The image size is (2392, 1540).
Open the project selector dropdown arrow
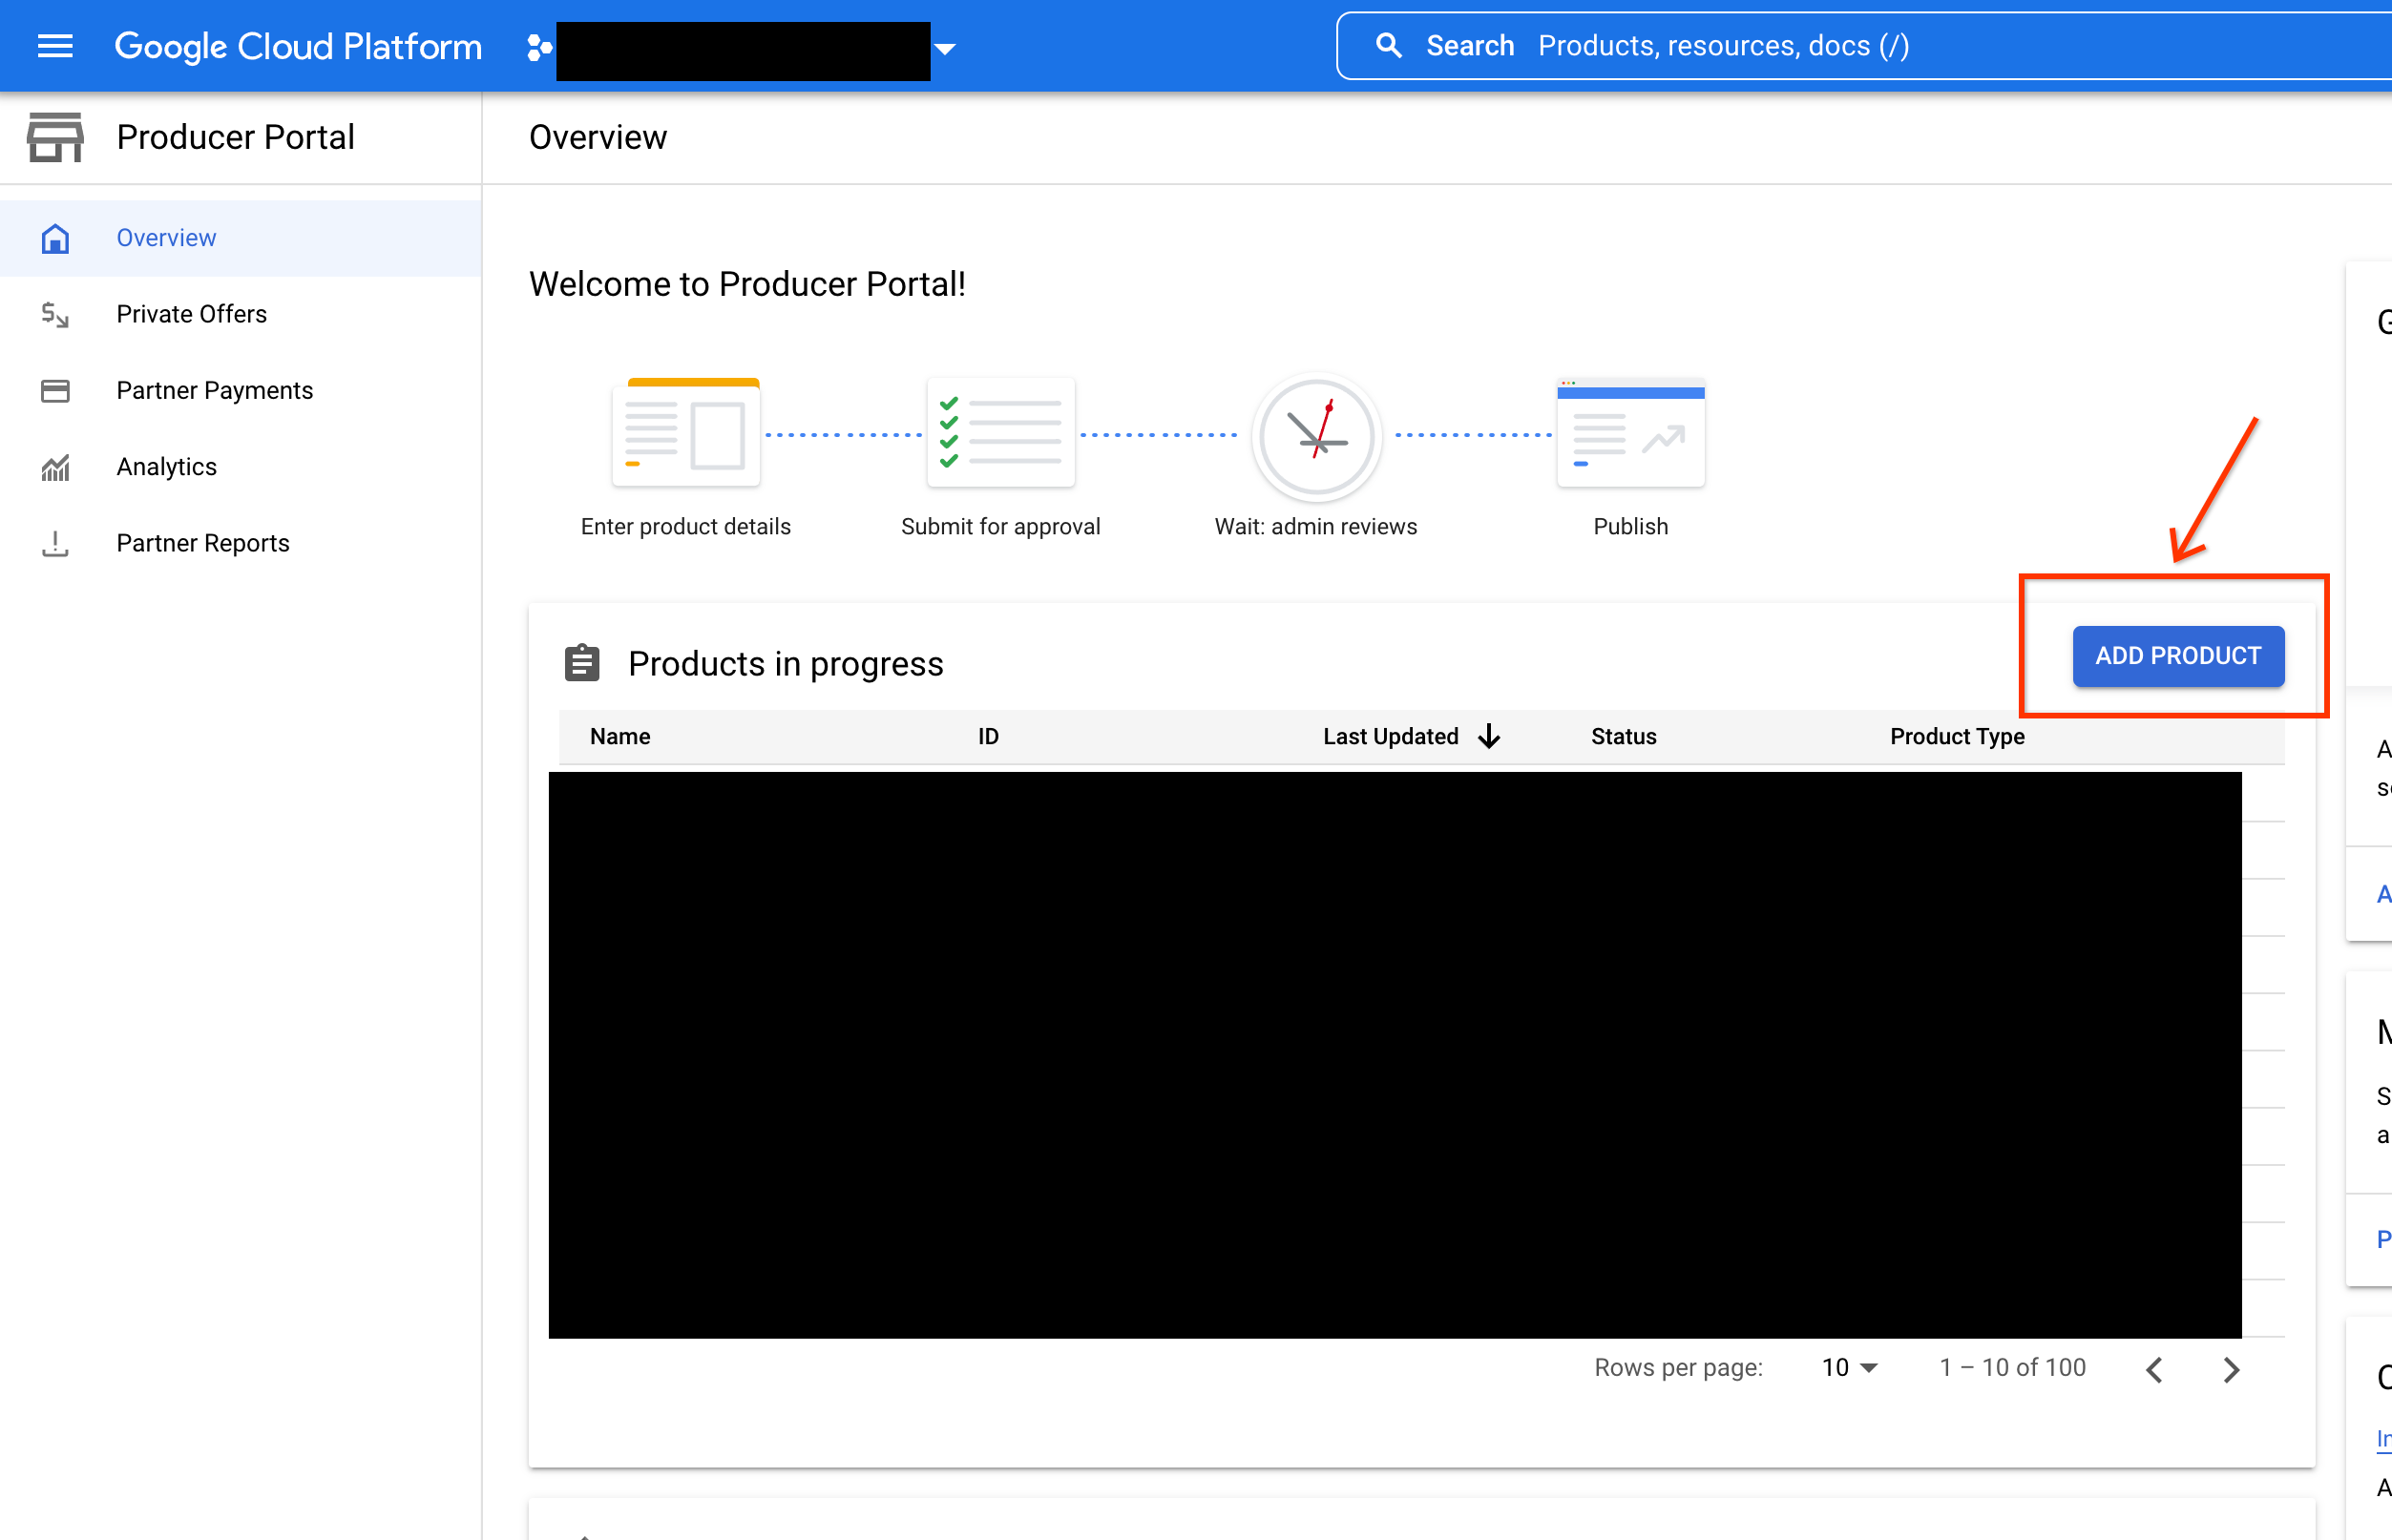point(944,48)
